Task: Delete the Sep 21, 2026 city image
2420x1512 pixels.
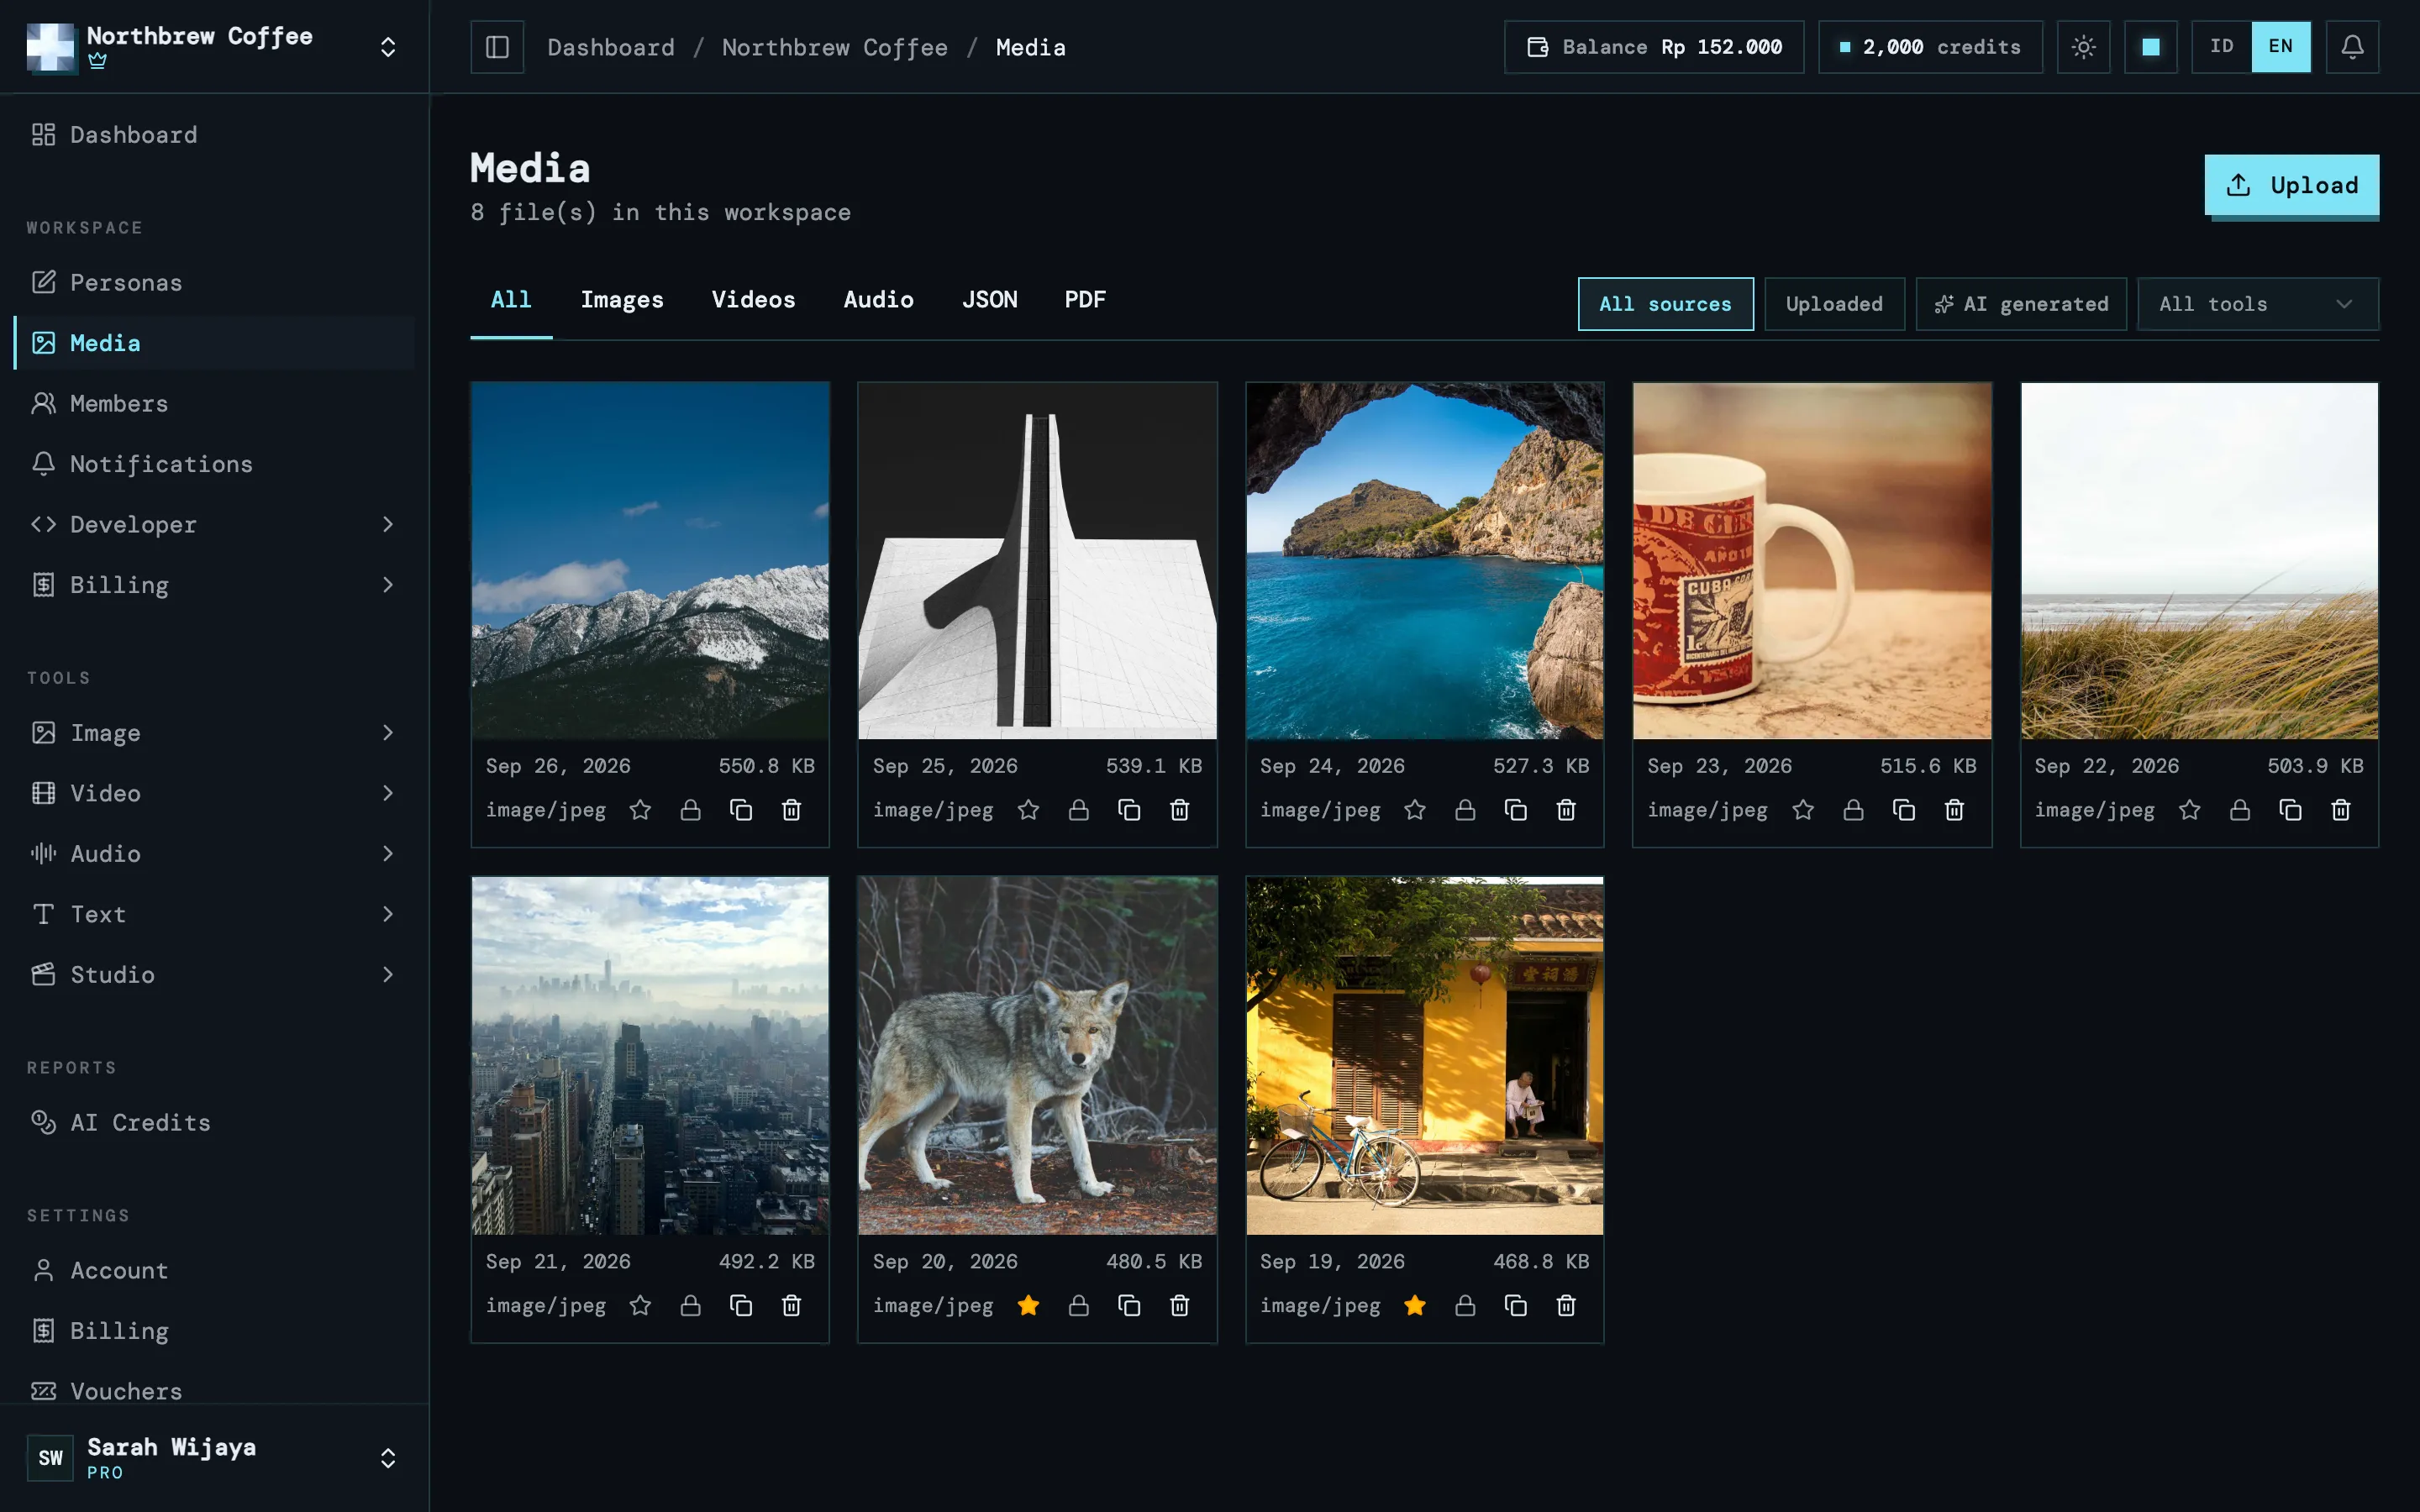Action: (791, 1305)
